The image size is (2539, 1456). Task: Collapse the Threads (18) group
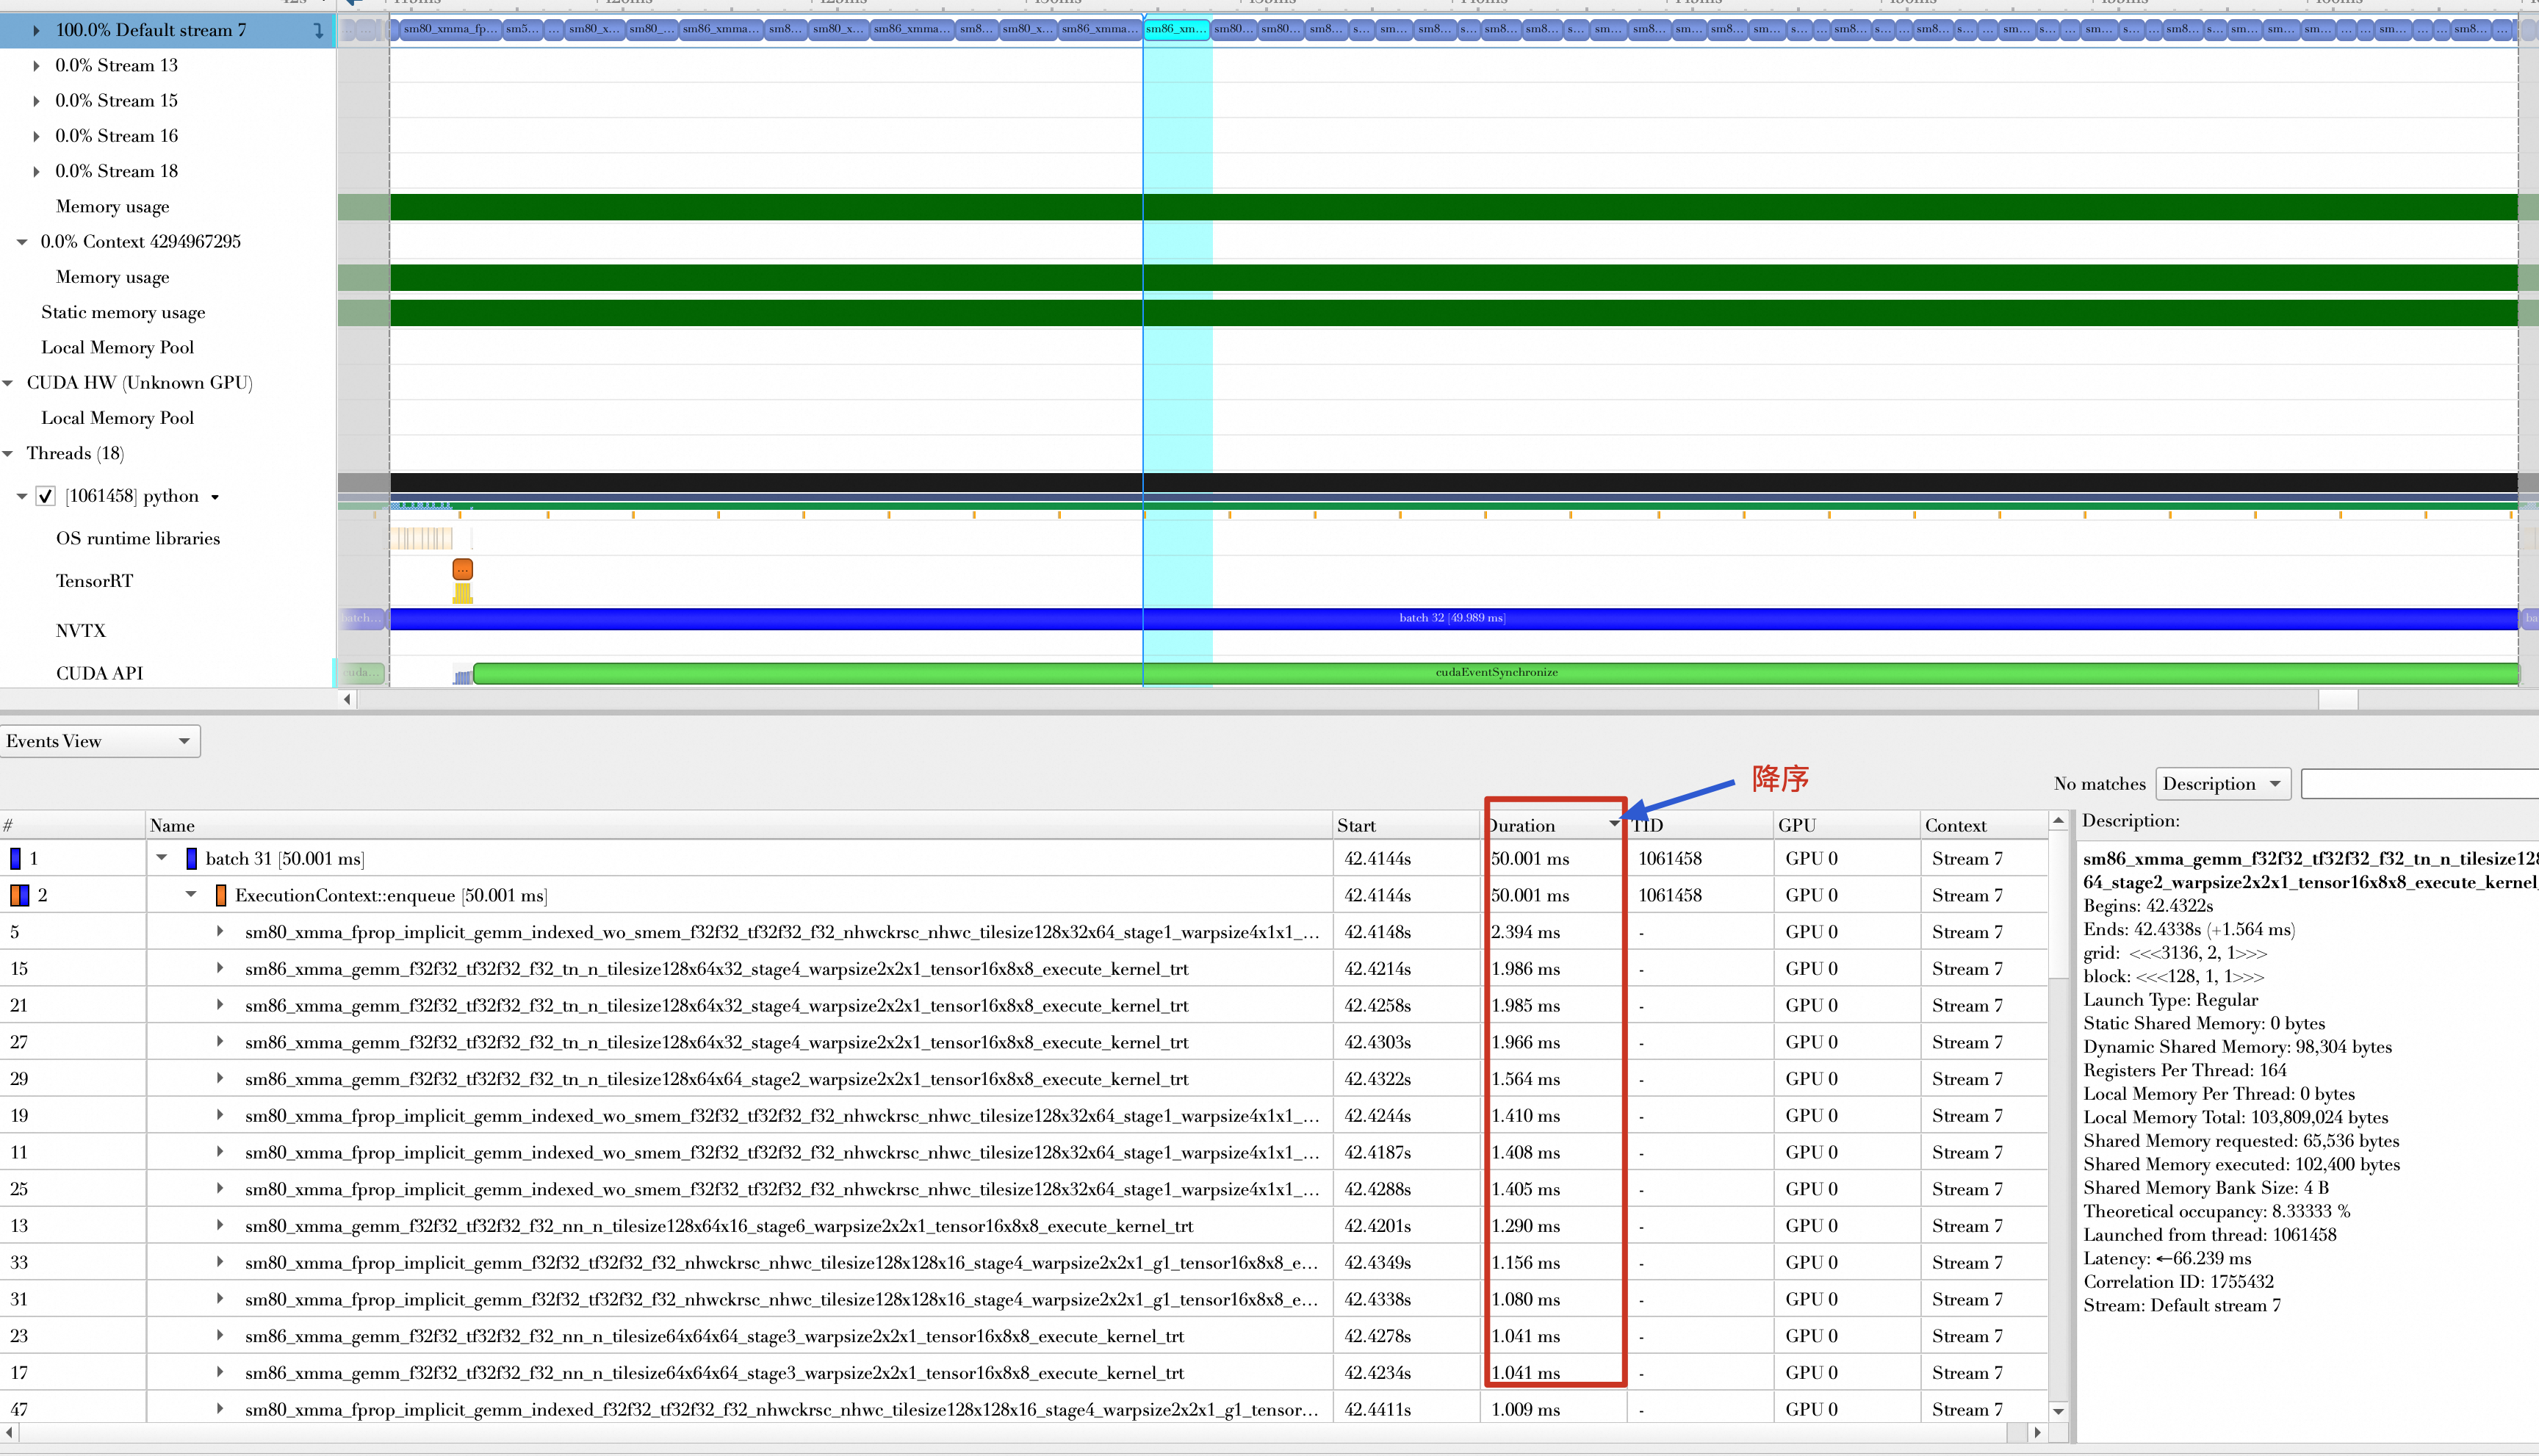click(8, 454)
